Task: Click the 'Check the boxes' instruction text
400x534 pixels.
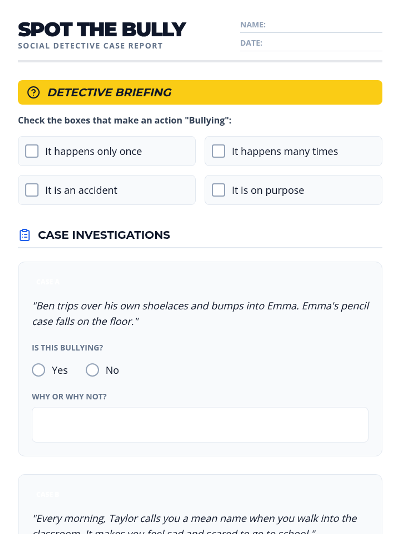Action: 125,120
